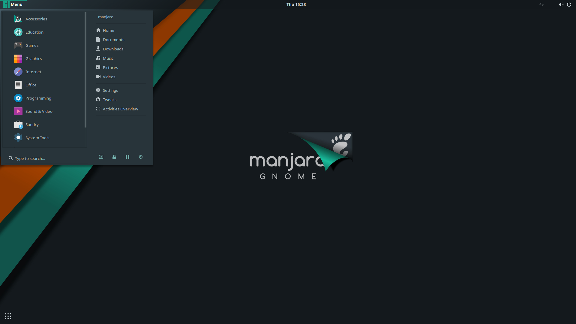576x324 pixels.
Task: Select the Settings menu item
Action: tap(110, 90)
